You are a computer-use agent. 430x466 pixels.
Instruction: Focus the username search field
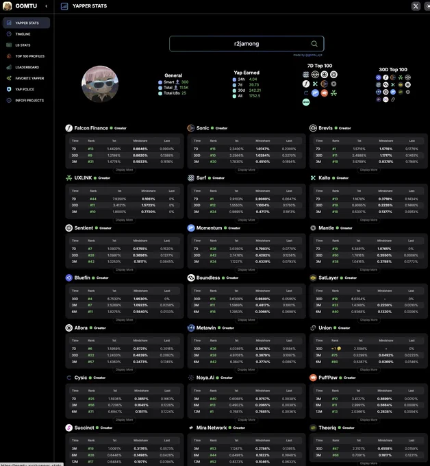click(x=246, y=44)
